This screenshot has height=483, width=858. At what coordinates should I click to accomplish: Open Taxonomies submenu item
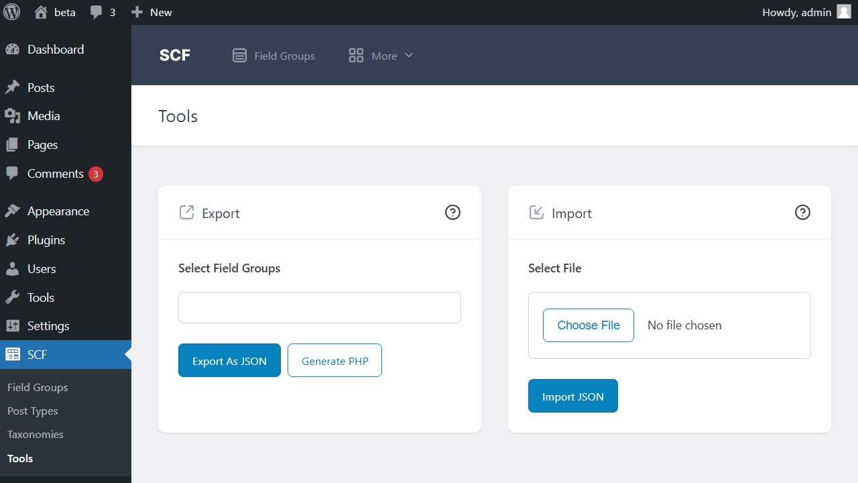coord(36,435)
